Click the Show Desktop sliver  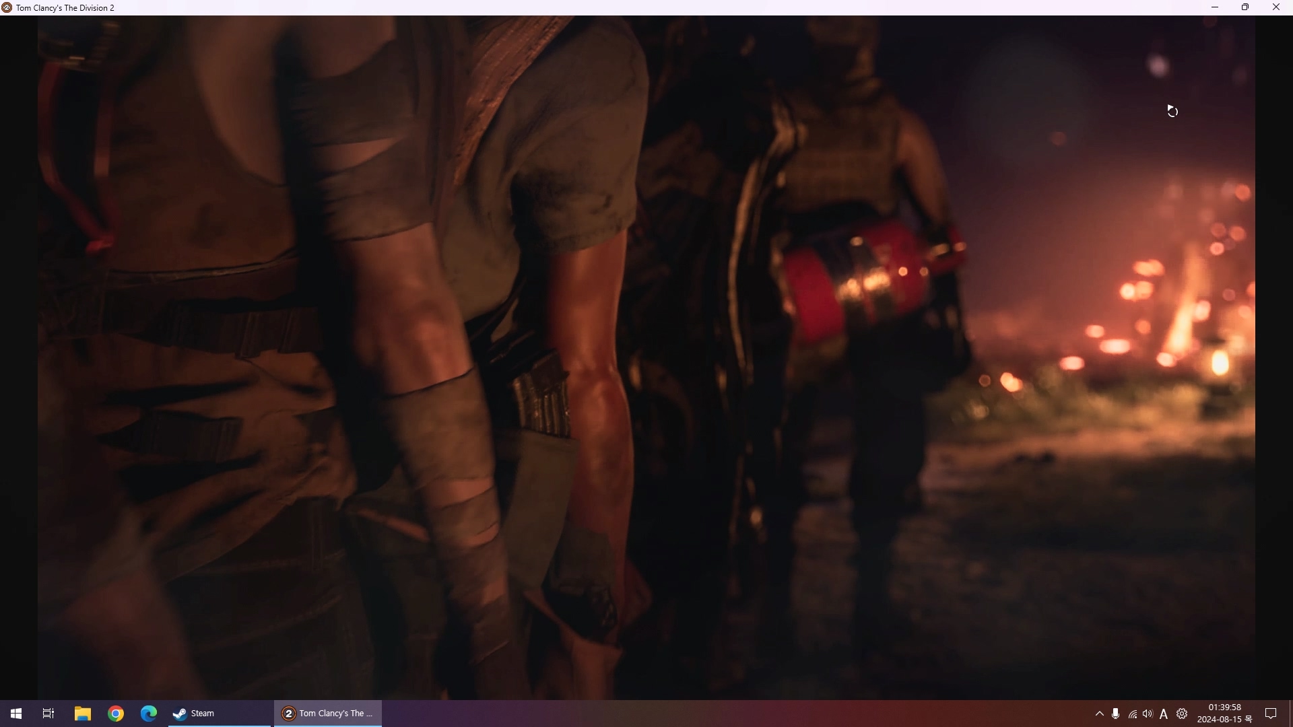click(x=1290, y=714)
